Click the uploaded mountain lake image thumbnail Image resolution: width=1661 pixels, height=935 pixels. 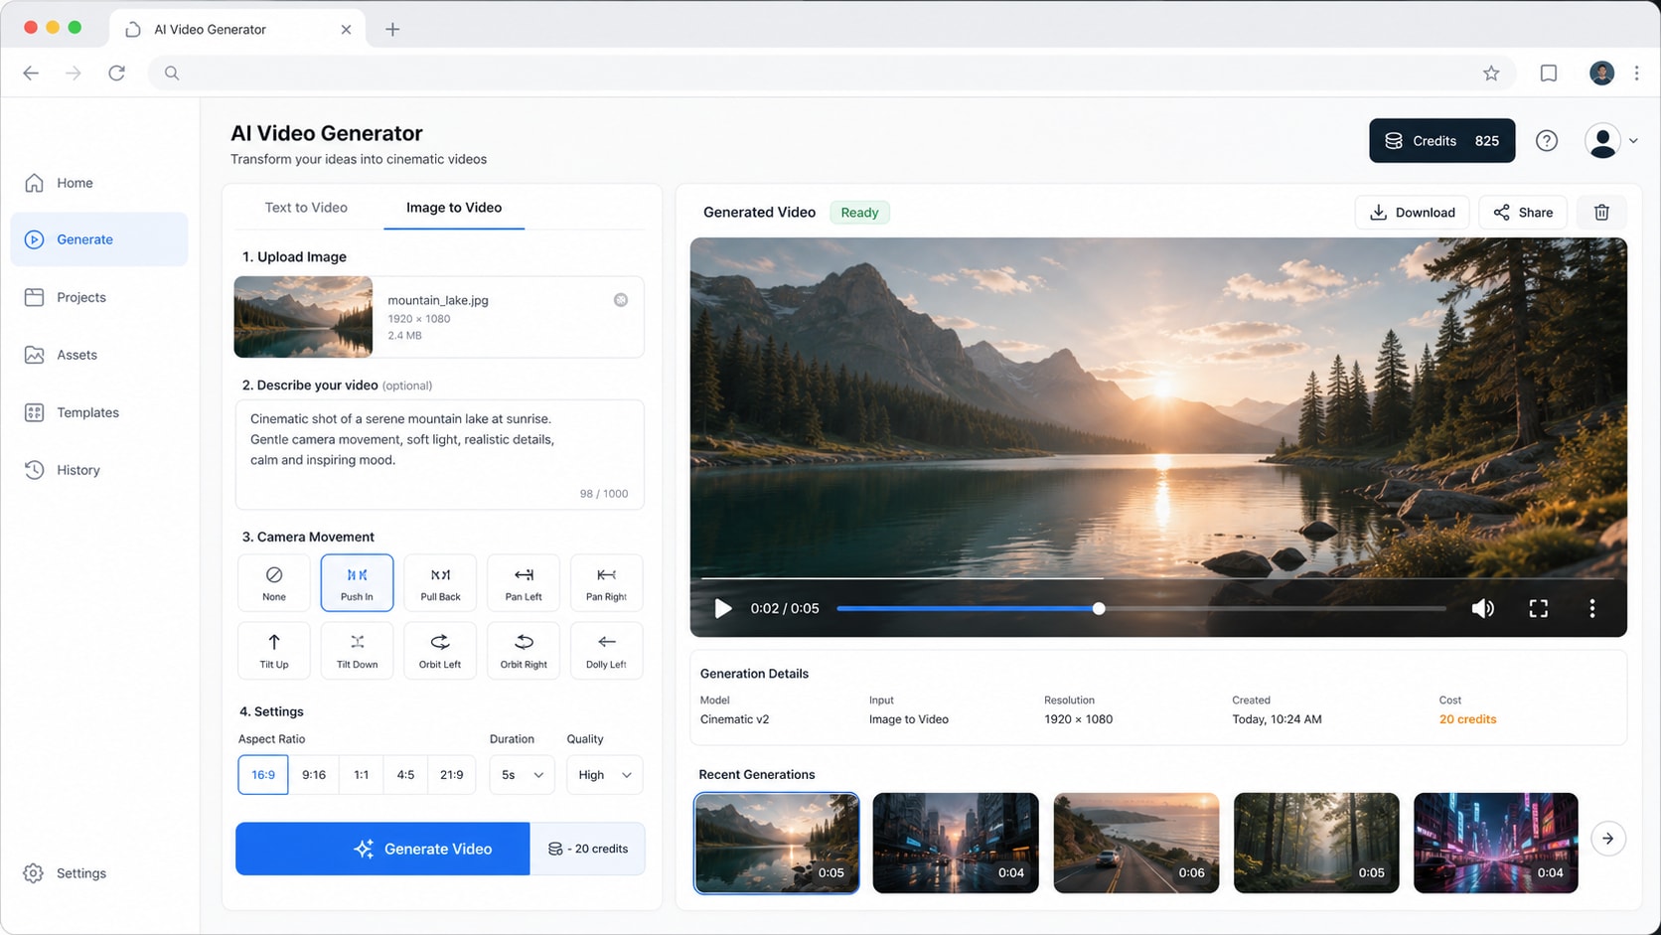(303, 317)
